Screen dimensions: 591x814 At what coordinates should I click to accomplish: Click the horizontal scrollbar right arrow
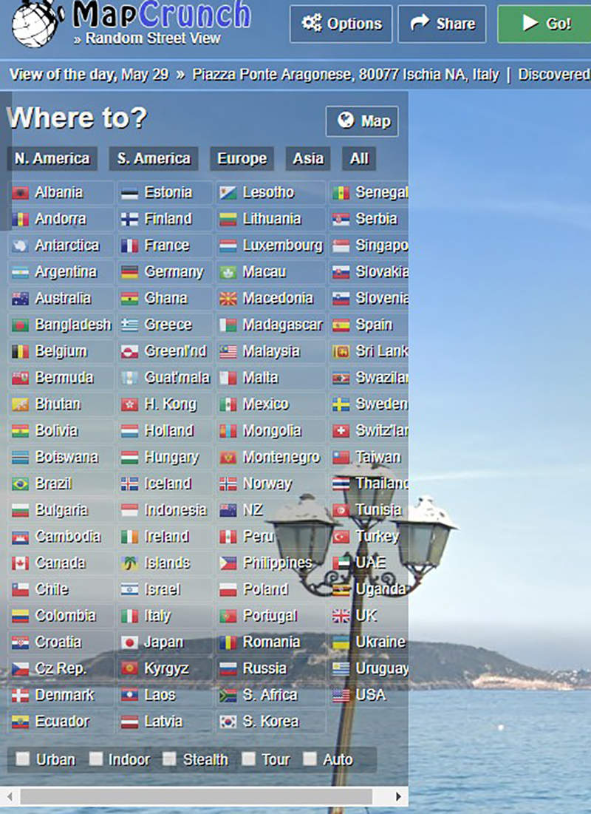click(398, 796)
